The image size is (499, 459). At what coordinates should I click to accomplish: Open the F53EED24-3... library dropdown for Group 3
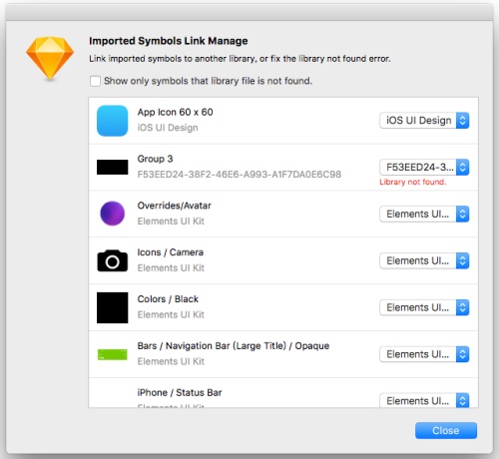tap(424, 167)
